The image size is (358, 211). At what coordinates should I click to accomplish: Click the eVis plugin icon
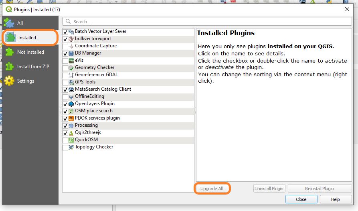[71, 61]
